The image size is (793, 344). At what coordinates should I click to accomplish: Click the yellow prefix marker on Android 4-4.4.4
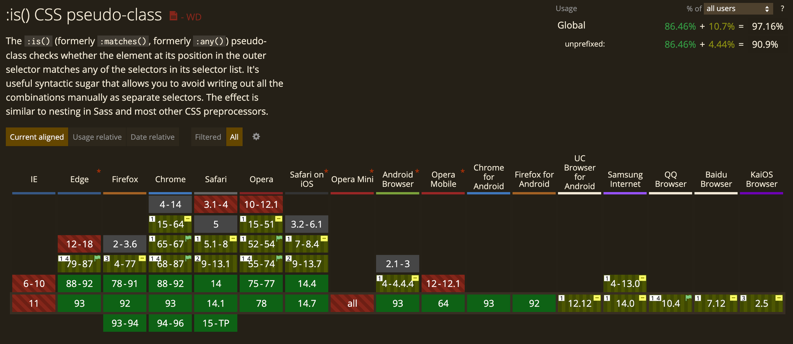click(415, 278)
